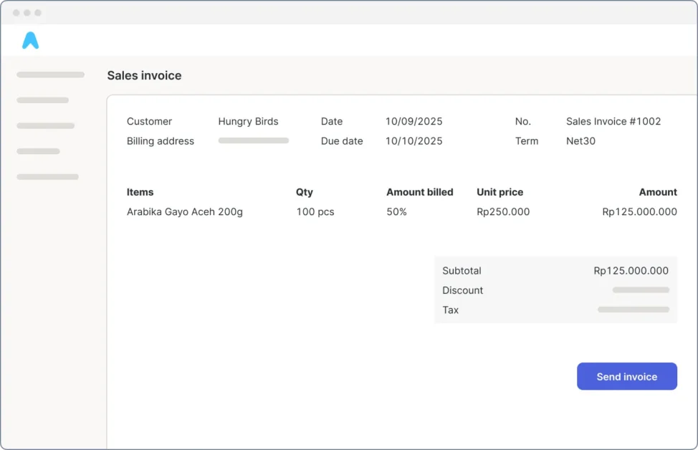Select the due date 10/10/2025
This screenshot has width=698, height=450.
tap(413, 141)
